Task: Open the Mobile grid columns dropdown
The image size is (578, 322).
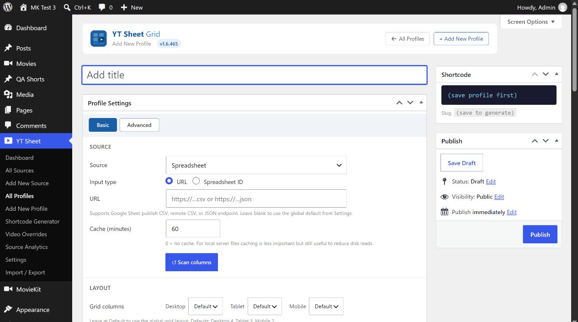Action: click(x=326, y=306)
